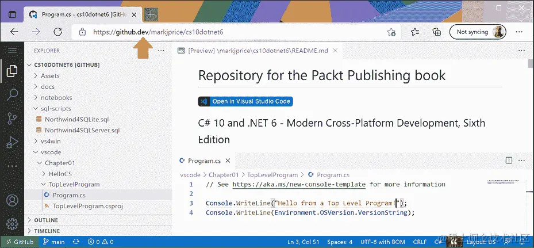Screen dimensions: 534x248
Task: Open the Collections icon in browser toolbar
Action: [437, 32]
